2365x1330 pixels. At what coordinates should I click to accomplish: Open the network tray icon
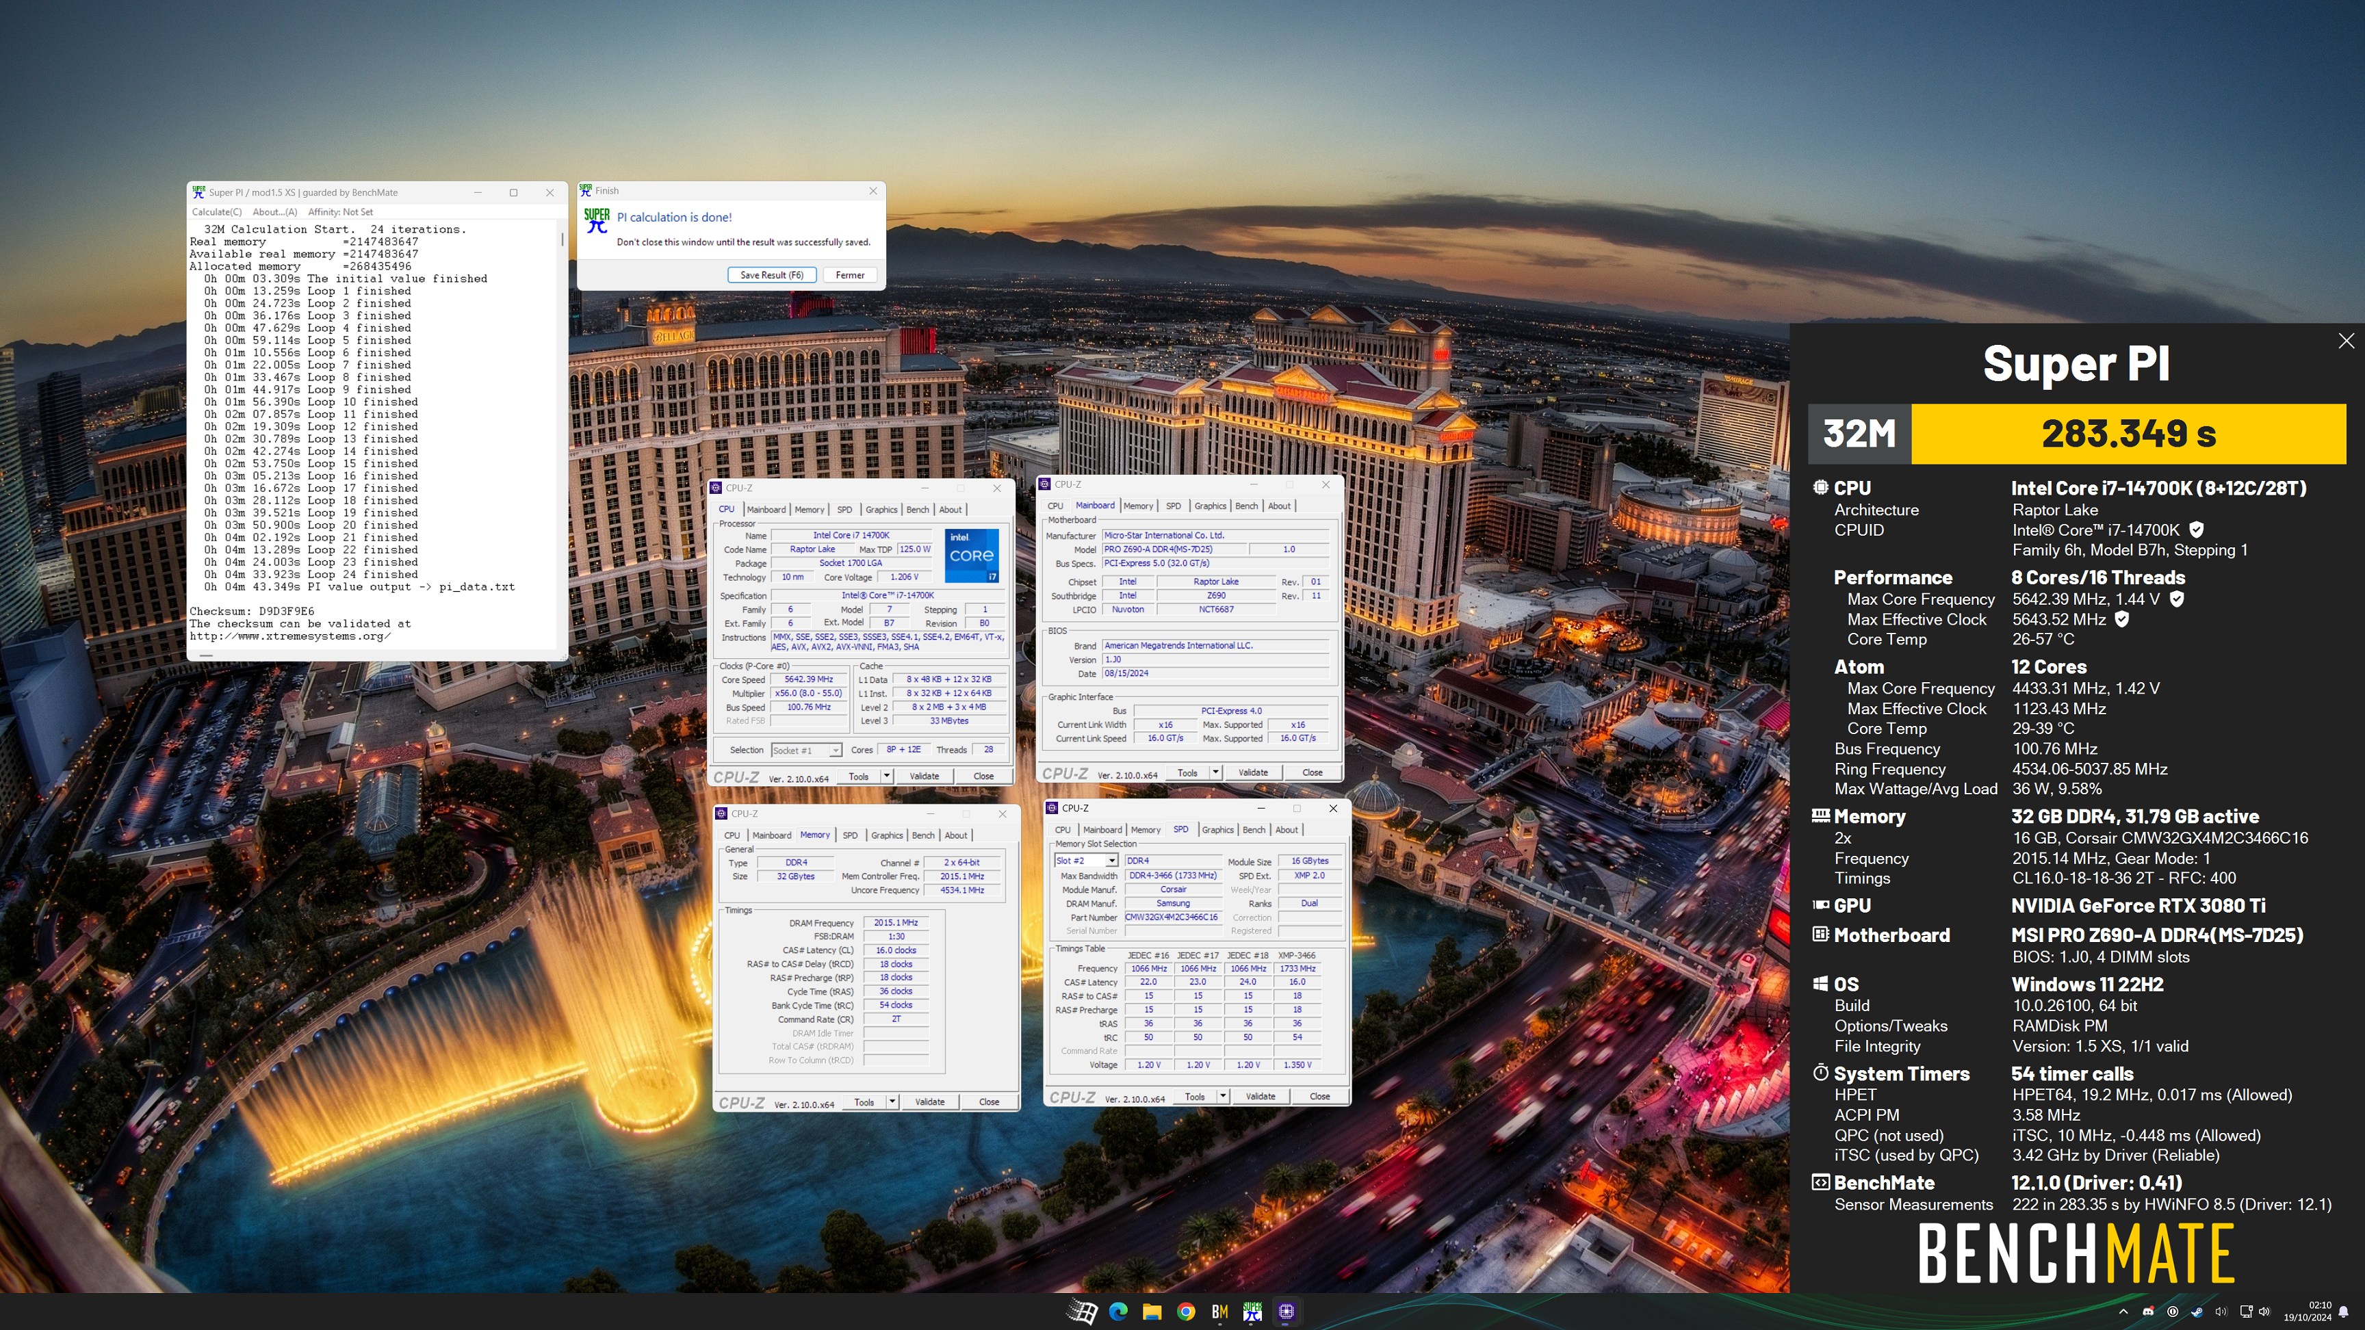coord(2246,1312)
